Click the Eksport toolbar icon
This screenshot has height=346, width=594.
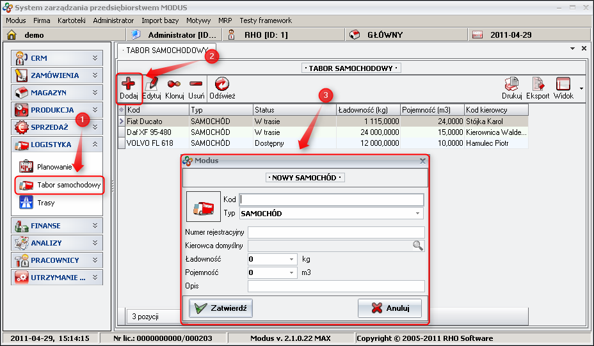click(538, 84)
